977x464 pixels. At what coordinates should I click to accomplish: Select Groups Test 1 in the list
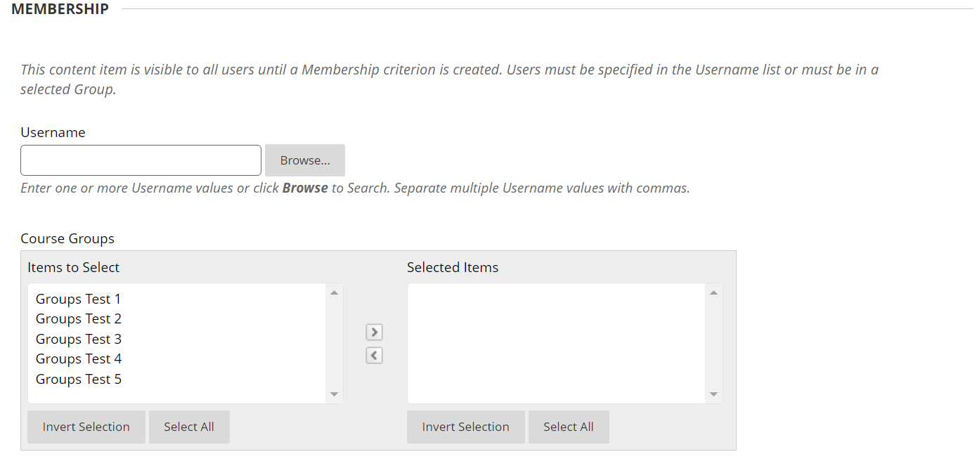(x=79, y=299)
